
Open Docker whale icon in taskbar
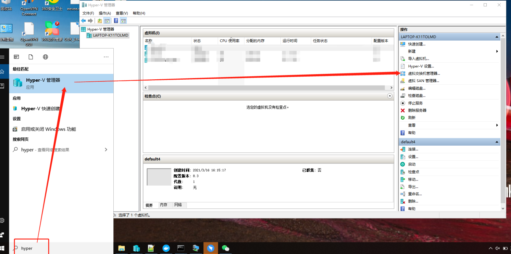click(166, 248)
